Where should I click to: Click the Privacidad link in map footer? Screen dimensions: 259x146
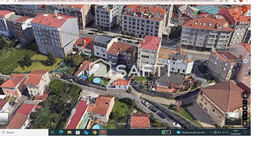click(x=191, y=128)
